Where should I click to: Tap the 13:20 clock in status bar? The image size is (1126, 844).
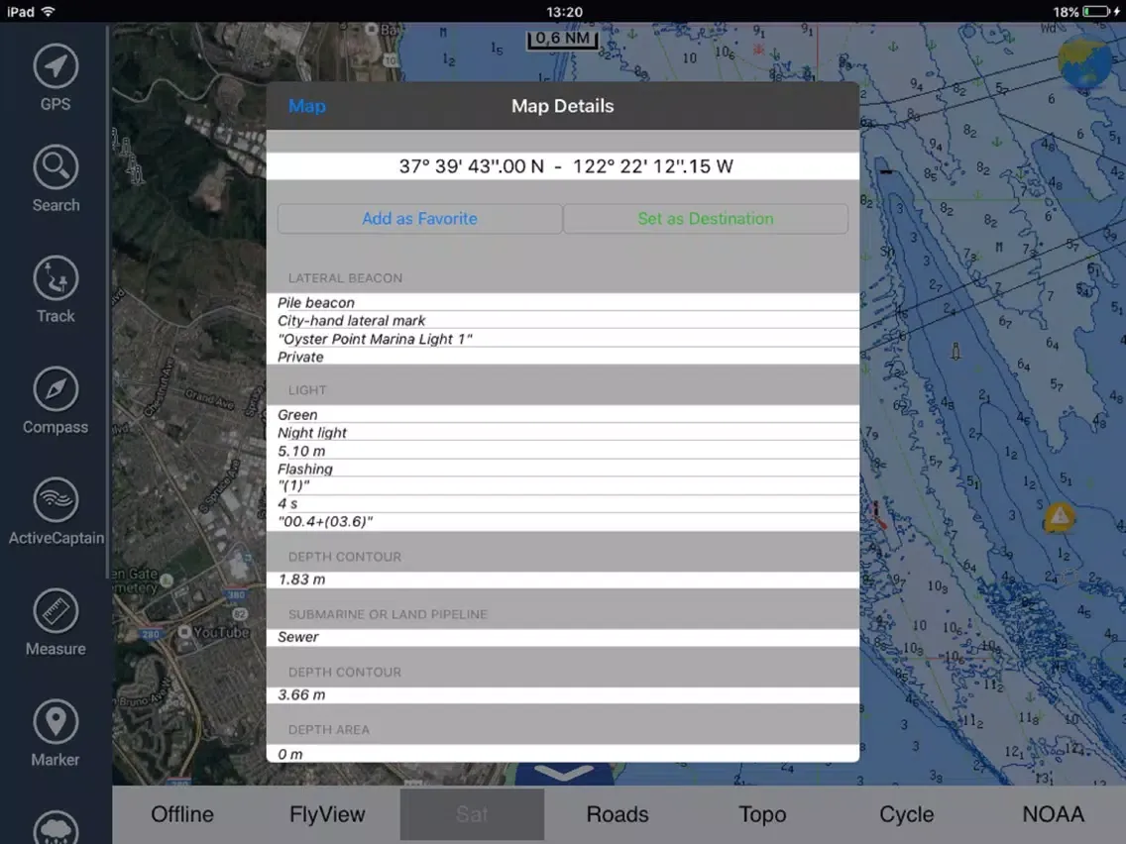coord(564,12)
